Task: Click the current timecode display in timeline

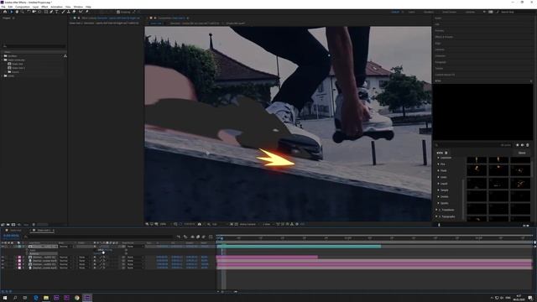Action: point(11,236)
